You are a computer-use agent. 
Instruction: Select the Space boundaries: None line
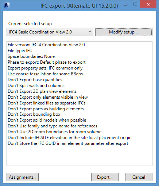pos(31,56)
